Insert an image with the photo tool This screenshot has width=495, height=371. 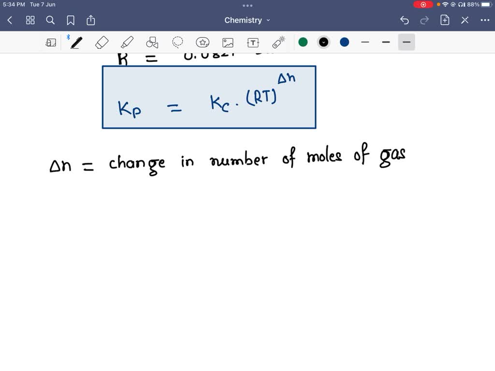tap(228, 43)
